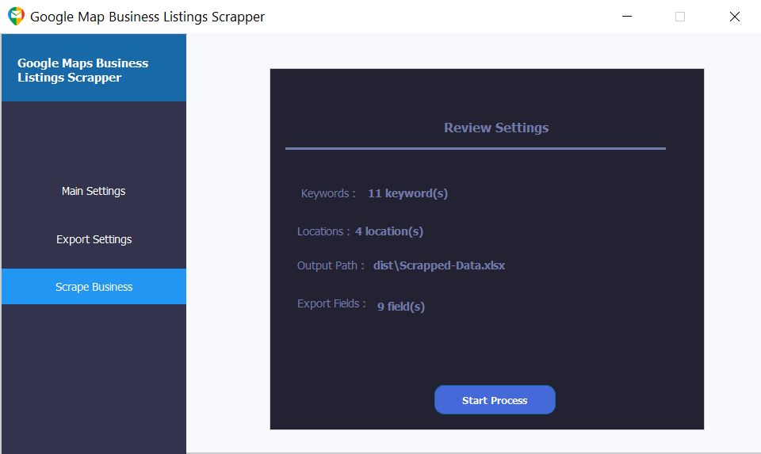Click the 4 location(s) value

389,231
